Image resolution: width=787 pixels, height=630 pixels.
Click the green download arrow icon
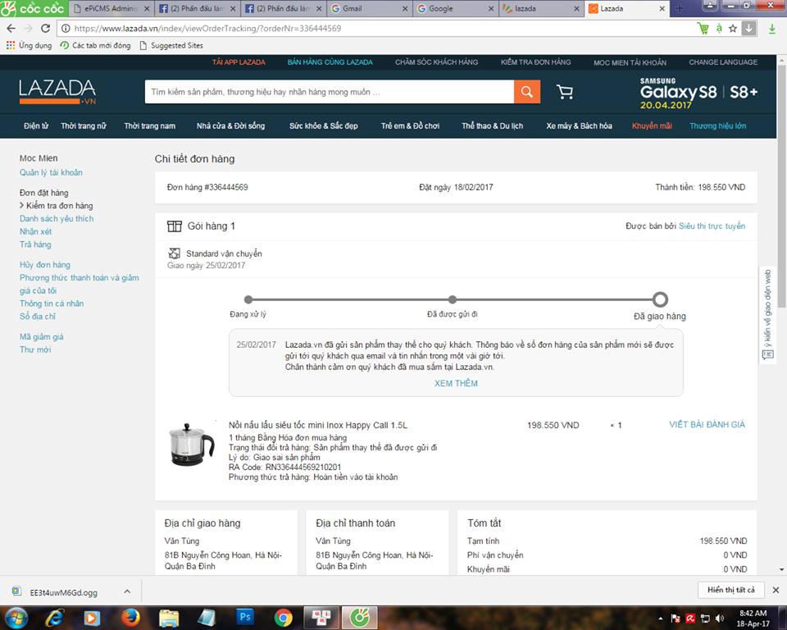[x=771, y=28]
